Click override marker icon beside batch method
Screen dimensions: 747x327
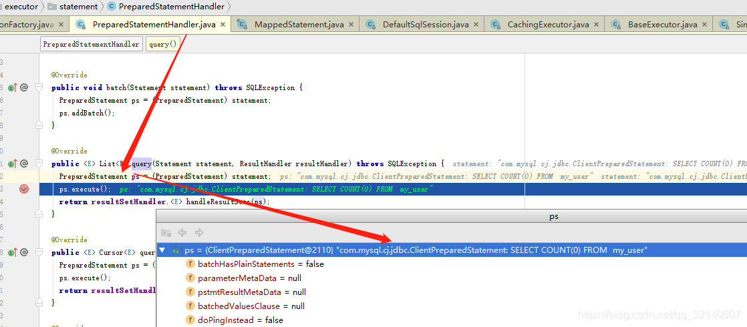(x=13, y=87)
